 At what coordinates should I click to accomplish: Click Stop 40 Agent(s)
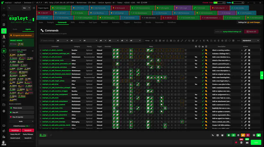click(21, 117)
